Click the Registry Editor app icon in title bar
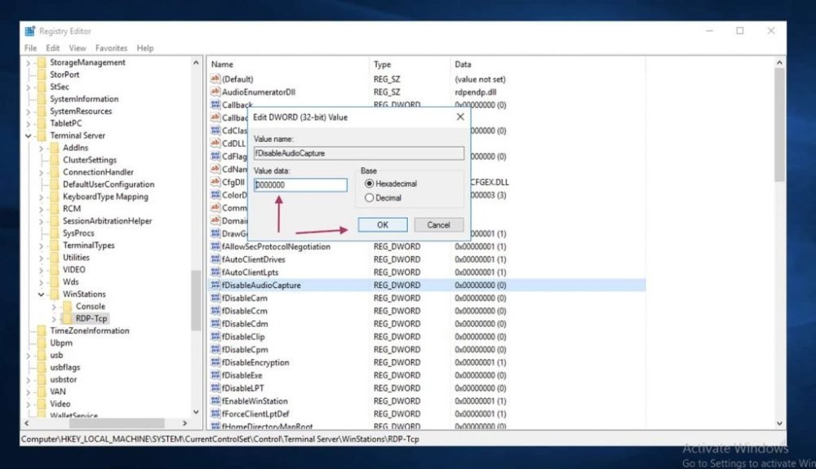The height and width of the screenshot is (469, 816). [30, 31]
